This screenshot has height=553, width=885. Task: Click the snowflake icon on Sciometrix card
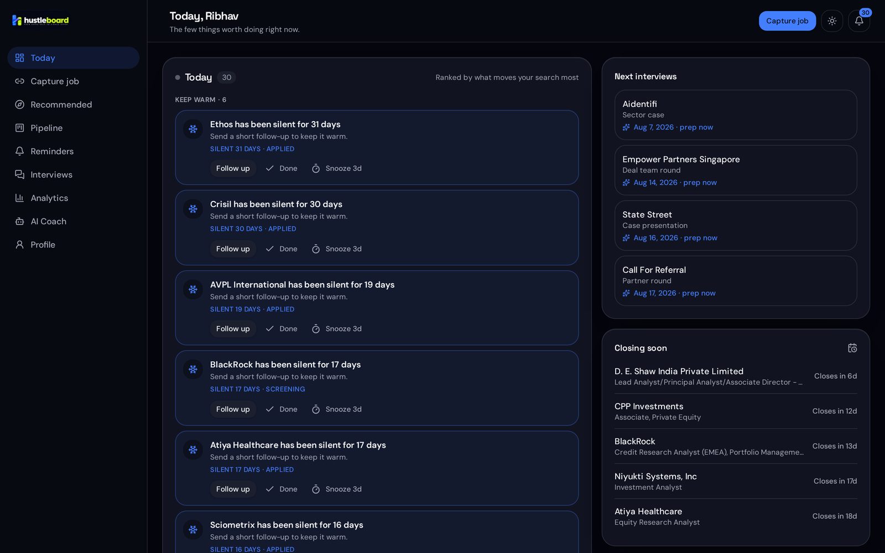[x=193, y=530]
